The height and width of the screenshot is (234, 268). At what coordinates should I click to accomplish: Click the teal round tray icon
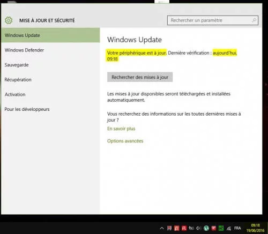pos(206,228)
